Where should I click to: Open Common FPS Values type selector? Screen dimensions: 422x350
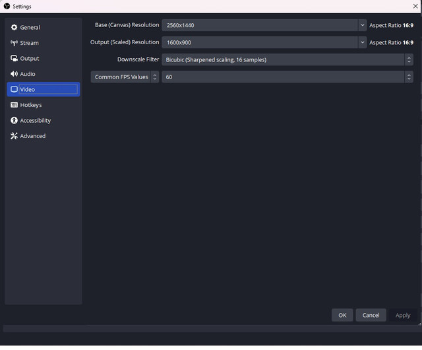pos(125,77)
